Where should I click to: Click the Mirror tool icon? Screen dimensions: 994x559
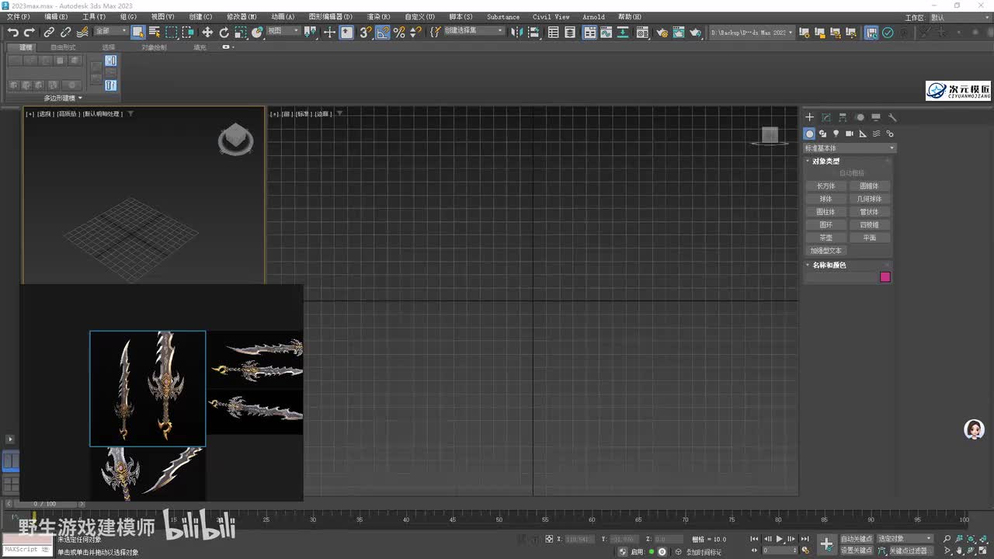(518, 32)
